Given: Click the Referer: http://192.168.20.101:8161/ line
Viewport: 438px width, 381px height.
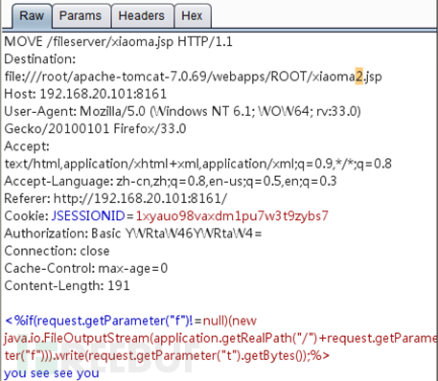Looking at the screenshot, I should (x=116, y=199).
